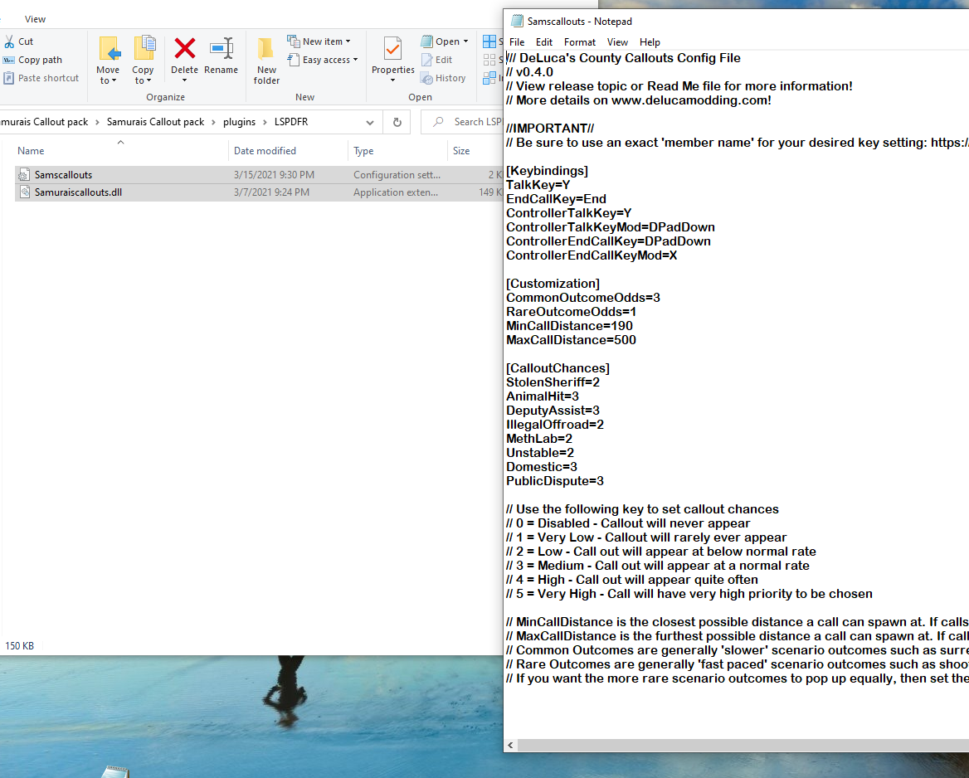969x778 pixels.
Task: Click the second Samurais Callout pack breadcrumb
Action: [x=156, y=123]
